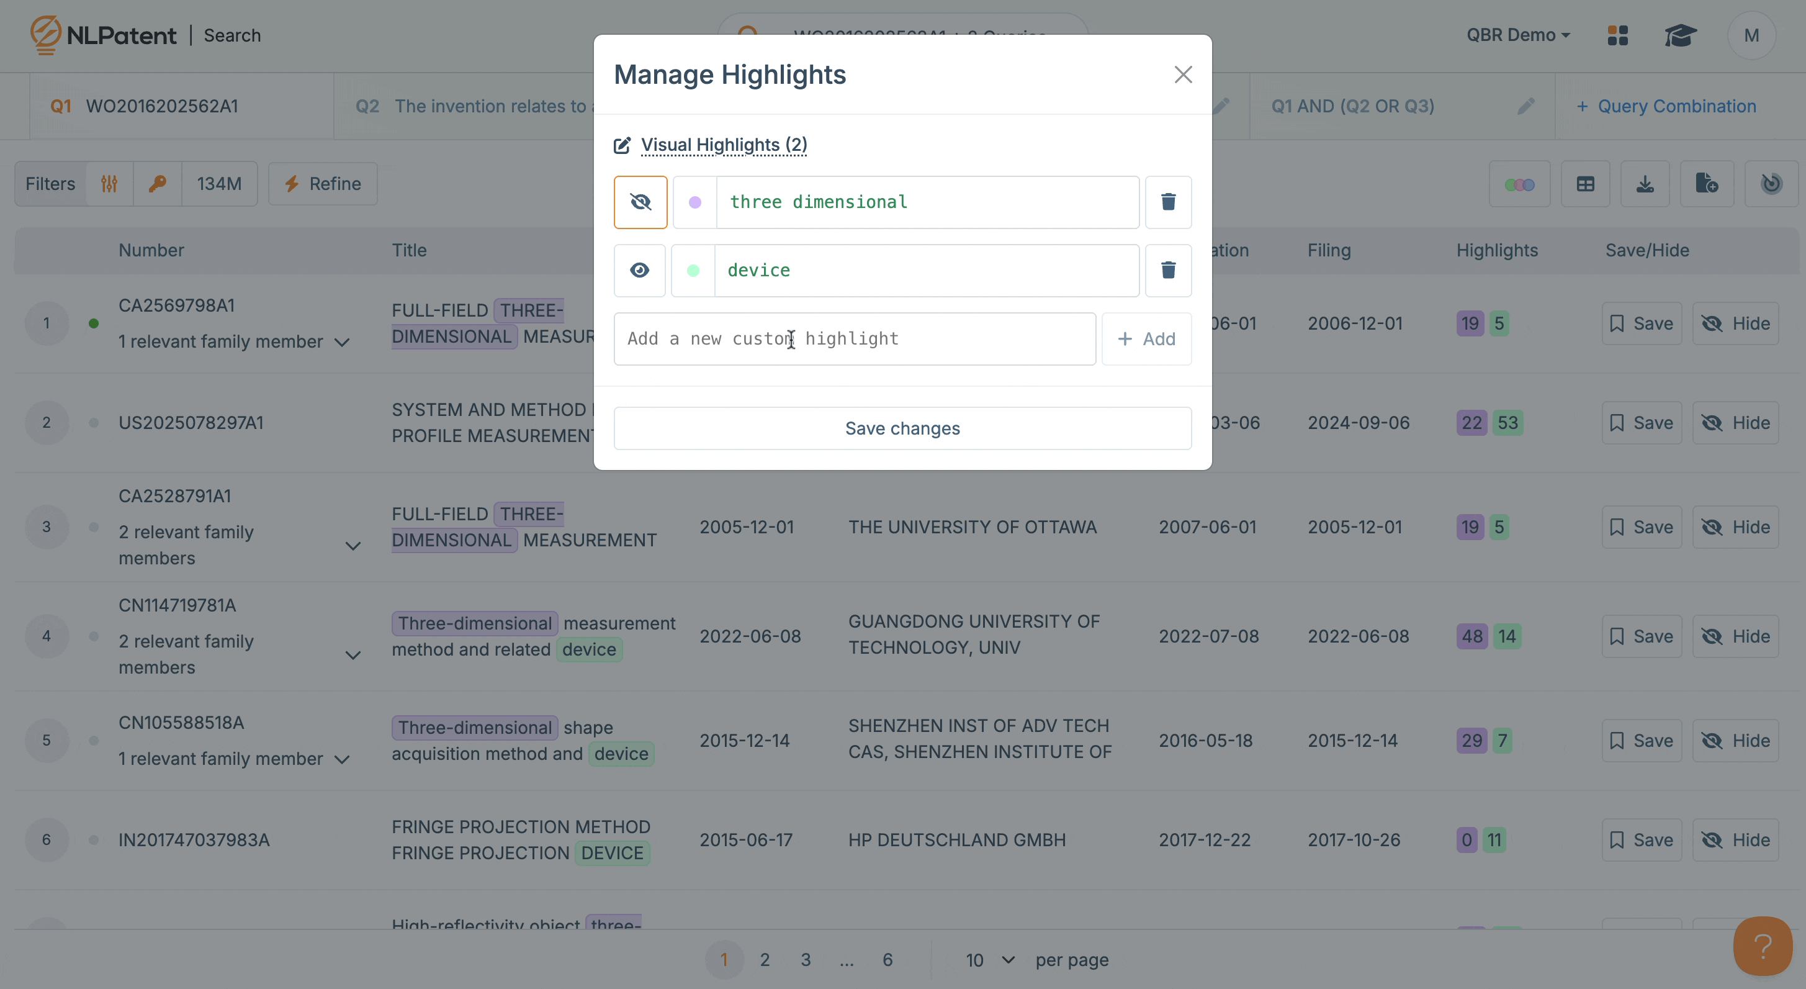Show the hidden 'three dimensional' highlight
This screenshot has height=989, width=1806.
coord(640,202)
